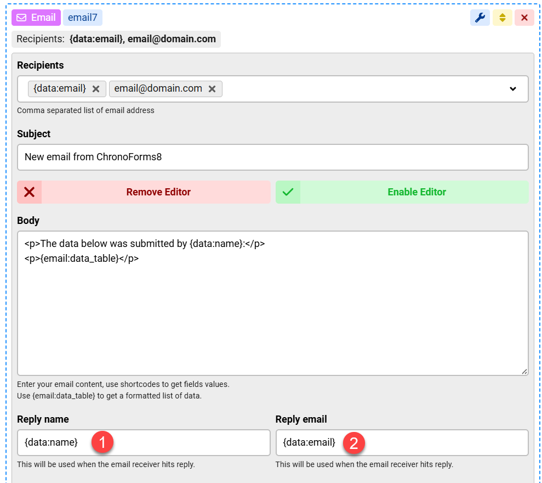This screenshot has width=542, height=483.
Task: Click inside the Body text area
Action: (272, 318)
